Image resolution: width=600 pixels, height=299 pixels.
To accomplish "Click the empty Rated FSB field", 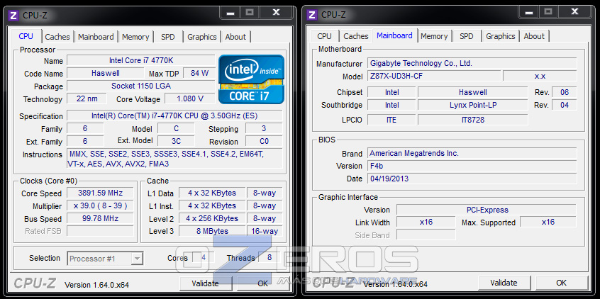I will [100, 231].
